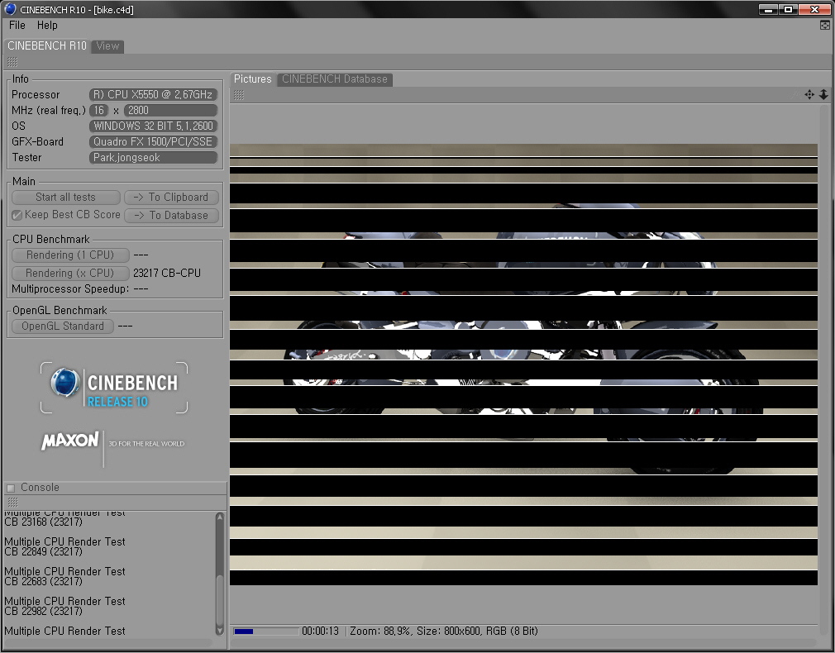Click the Pictures panel grip handle icon
Screen dimensions: 835x653
[239, 95]
